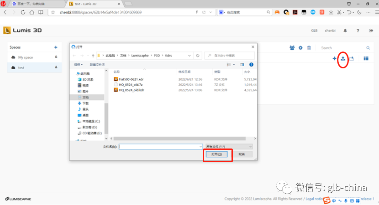Refresh the file dialog folder
379x205 pixels.
[x=198, y=56]
